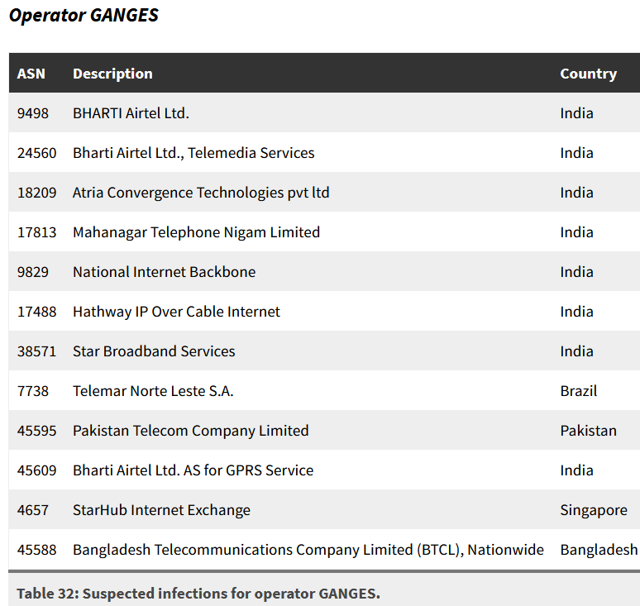Select ASN value 17488
640x606 pixels.
tap(36, 312)
